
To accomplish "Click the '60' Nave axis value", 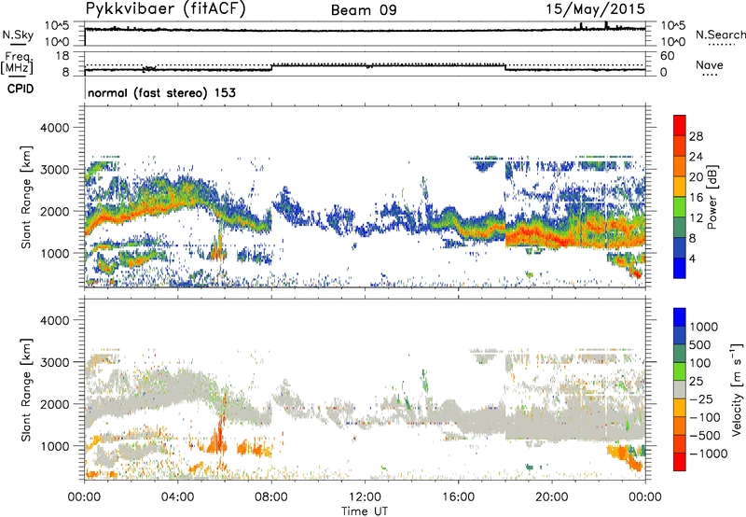I will tap(668, 56).
